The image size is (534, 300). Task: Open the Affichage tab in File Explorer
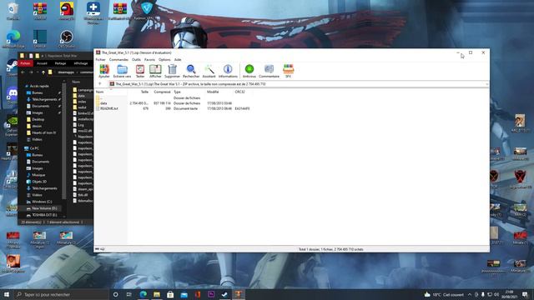(81, 63)
